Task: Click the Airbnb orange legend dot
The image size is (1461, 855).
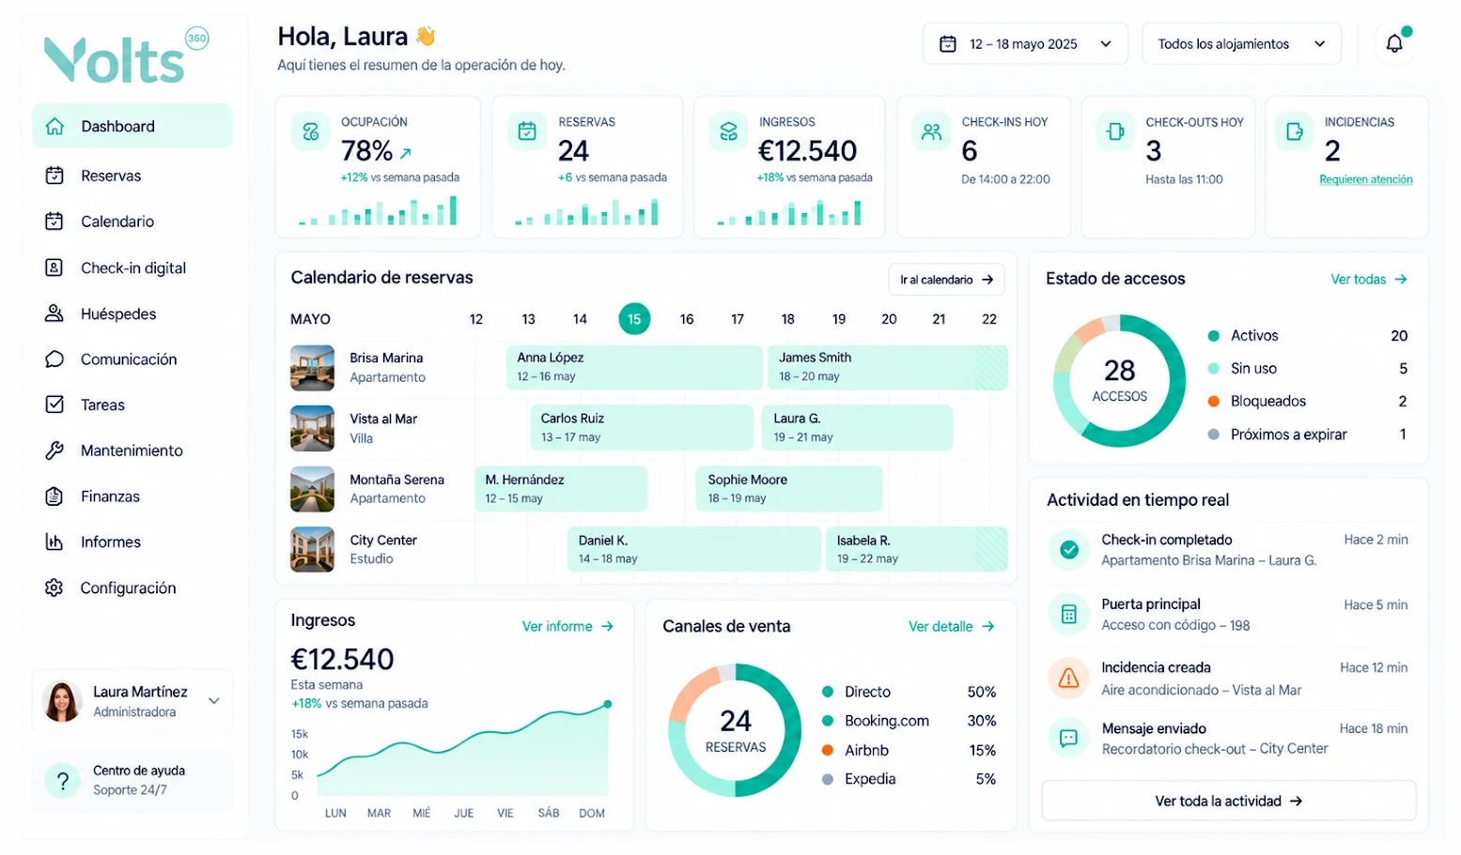Action: [x=828, y=751]
